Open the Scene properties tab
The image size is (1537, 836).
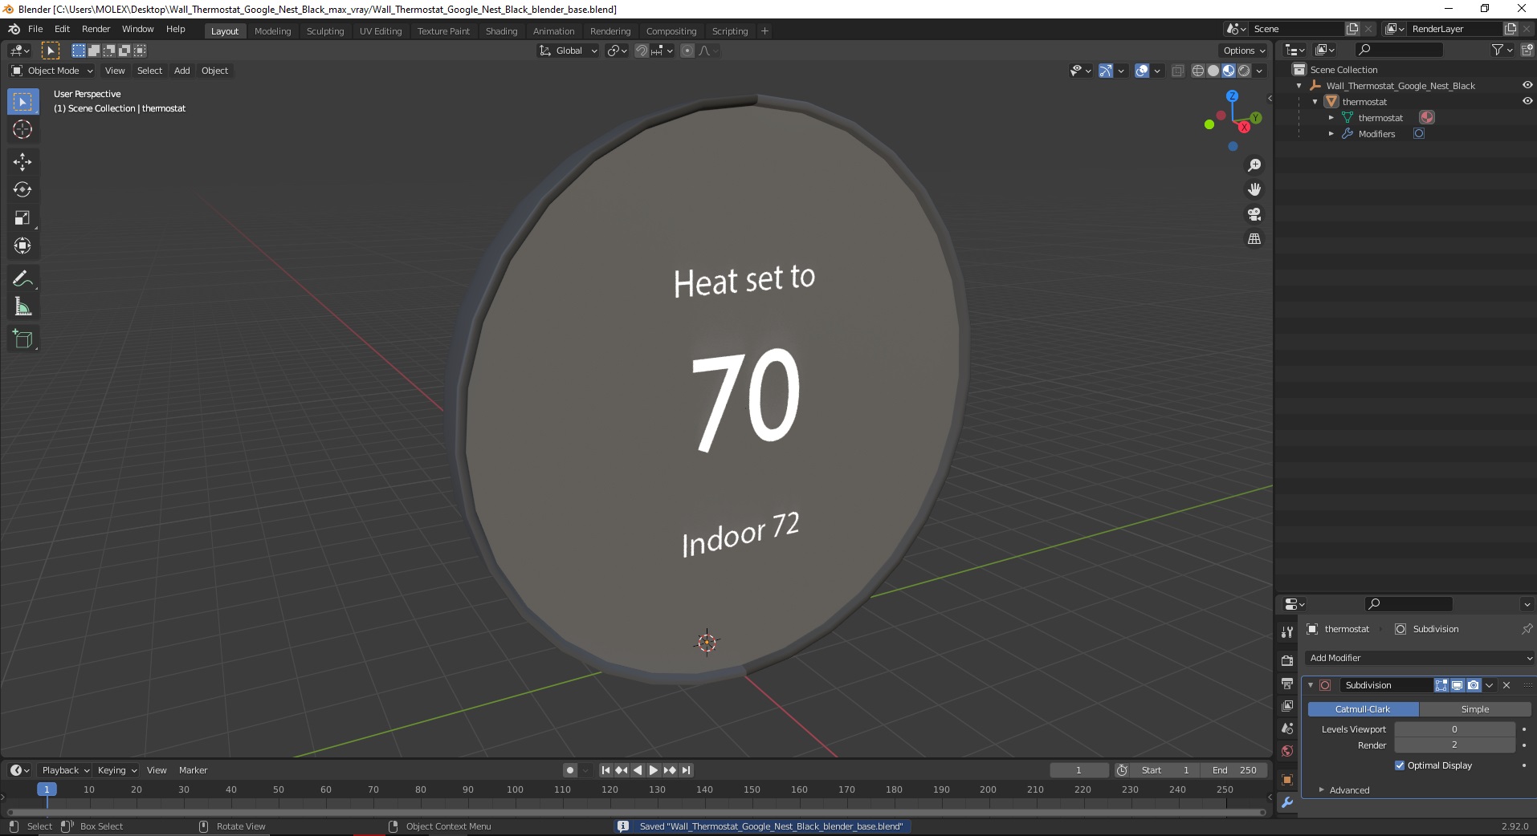1287,728
